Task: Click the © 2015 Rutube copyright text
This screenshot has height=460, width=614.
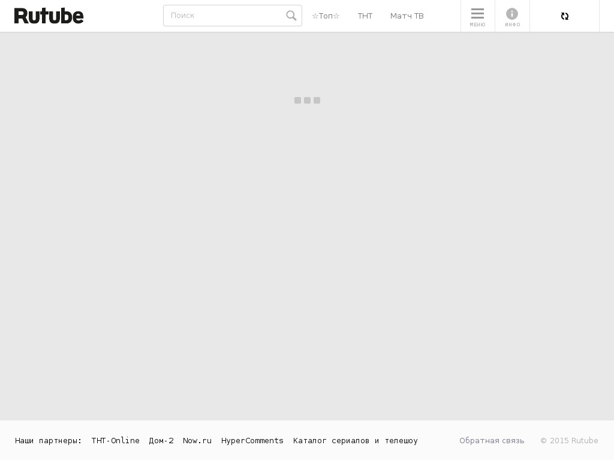Action: [570, 440]
